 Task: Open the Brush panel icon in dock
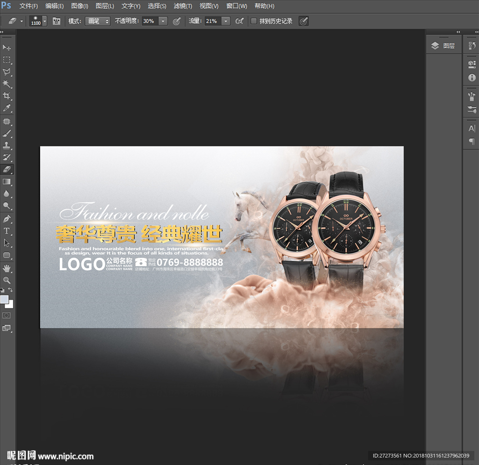(x=472, y=96)
